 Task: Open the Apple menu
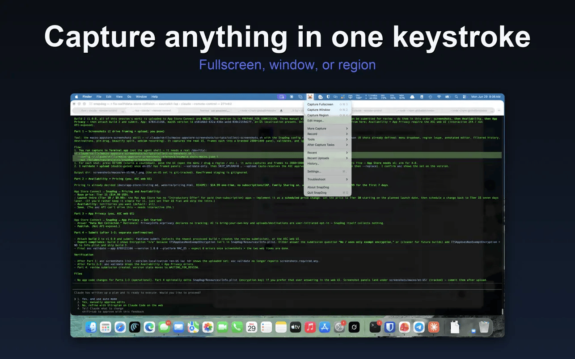point(76,96)
